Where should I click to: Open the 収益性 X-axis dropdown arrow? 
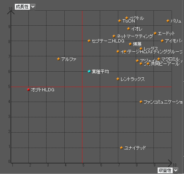click(x=176, y=170)
